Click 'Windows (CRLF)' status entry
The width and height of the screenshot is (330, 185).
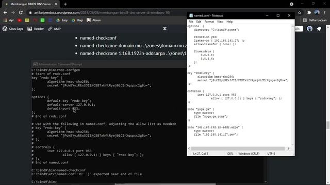click(249, 154)
